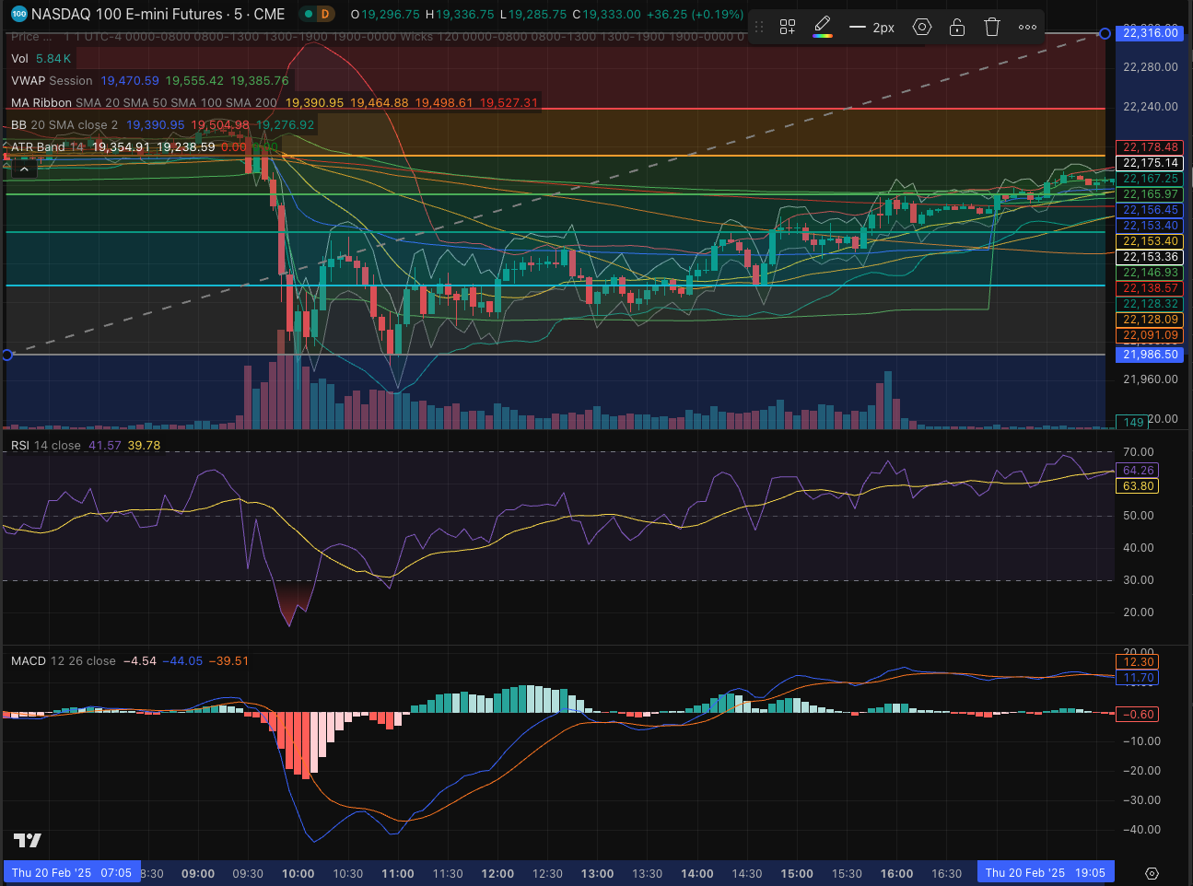Click the Thu 20 Feb '25 19:05 time label
Viewport: 1193px width, 886px height.
(1045, 873)
